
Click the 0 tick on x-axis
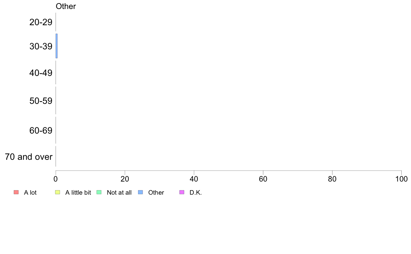pos(56,179)
